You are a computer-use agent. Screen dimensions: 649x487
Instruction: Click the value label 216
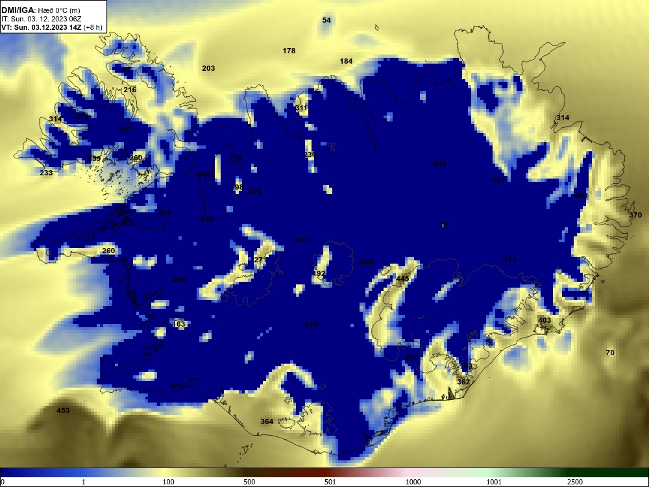(x=130, y=90)
